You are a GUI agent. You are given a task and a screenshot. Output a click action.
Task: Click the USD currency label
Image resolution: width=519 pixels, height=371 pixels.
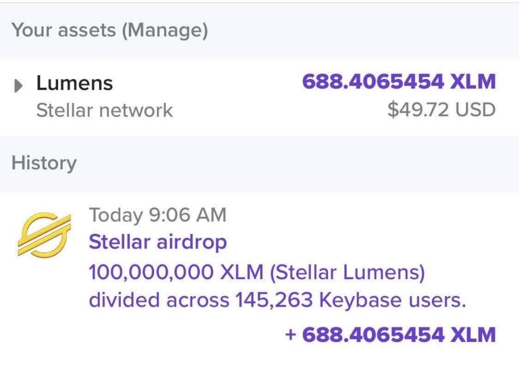pos(475,110)
